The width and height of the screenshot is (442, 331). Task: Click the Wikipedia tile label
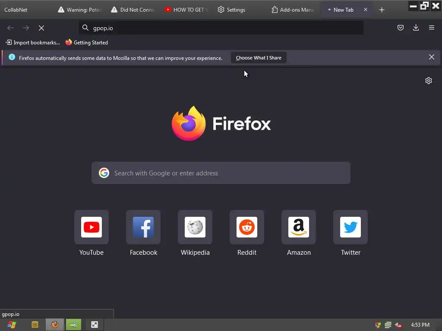(x=195, y=253)
